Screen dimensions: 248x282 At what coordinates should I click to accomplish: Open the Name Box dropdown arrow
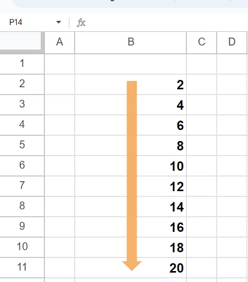58,22
